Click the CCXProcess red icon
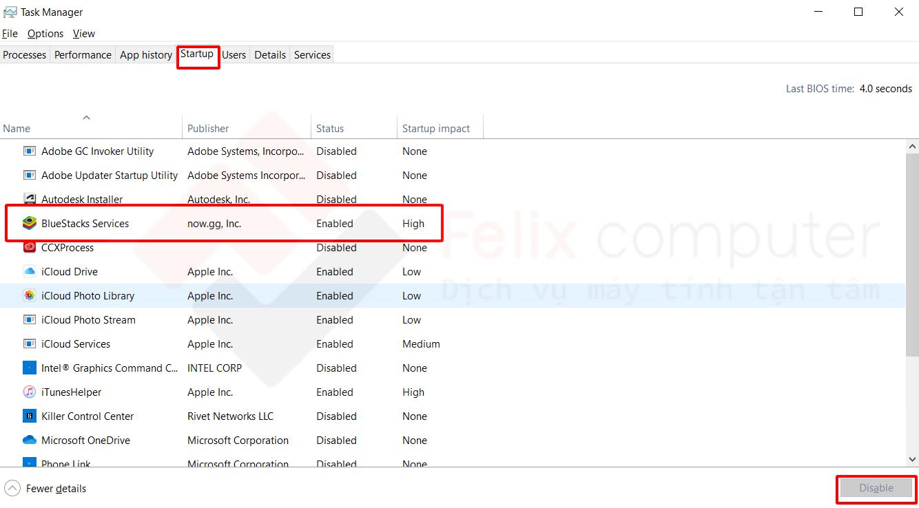919x508 pixels. [x=29, y=248]
